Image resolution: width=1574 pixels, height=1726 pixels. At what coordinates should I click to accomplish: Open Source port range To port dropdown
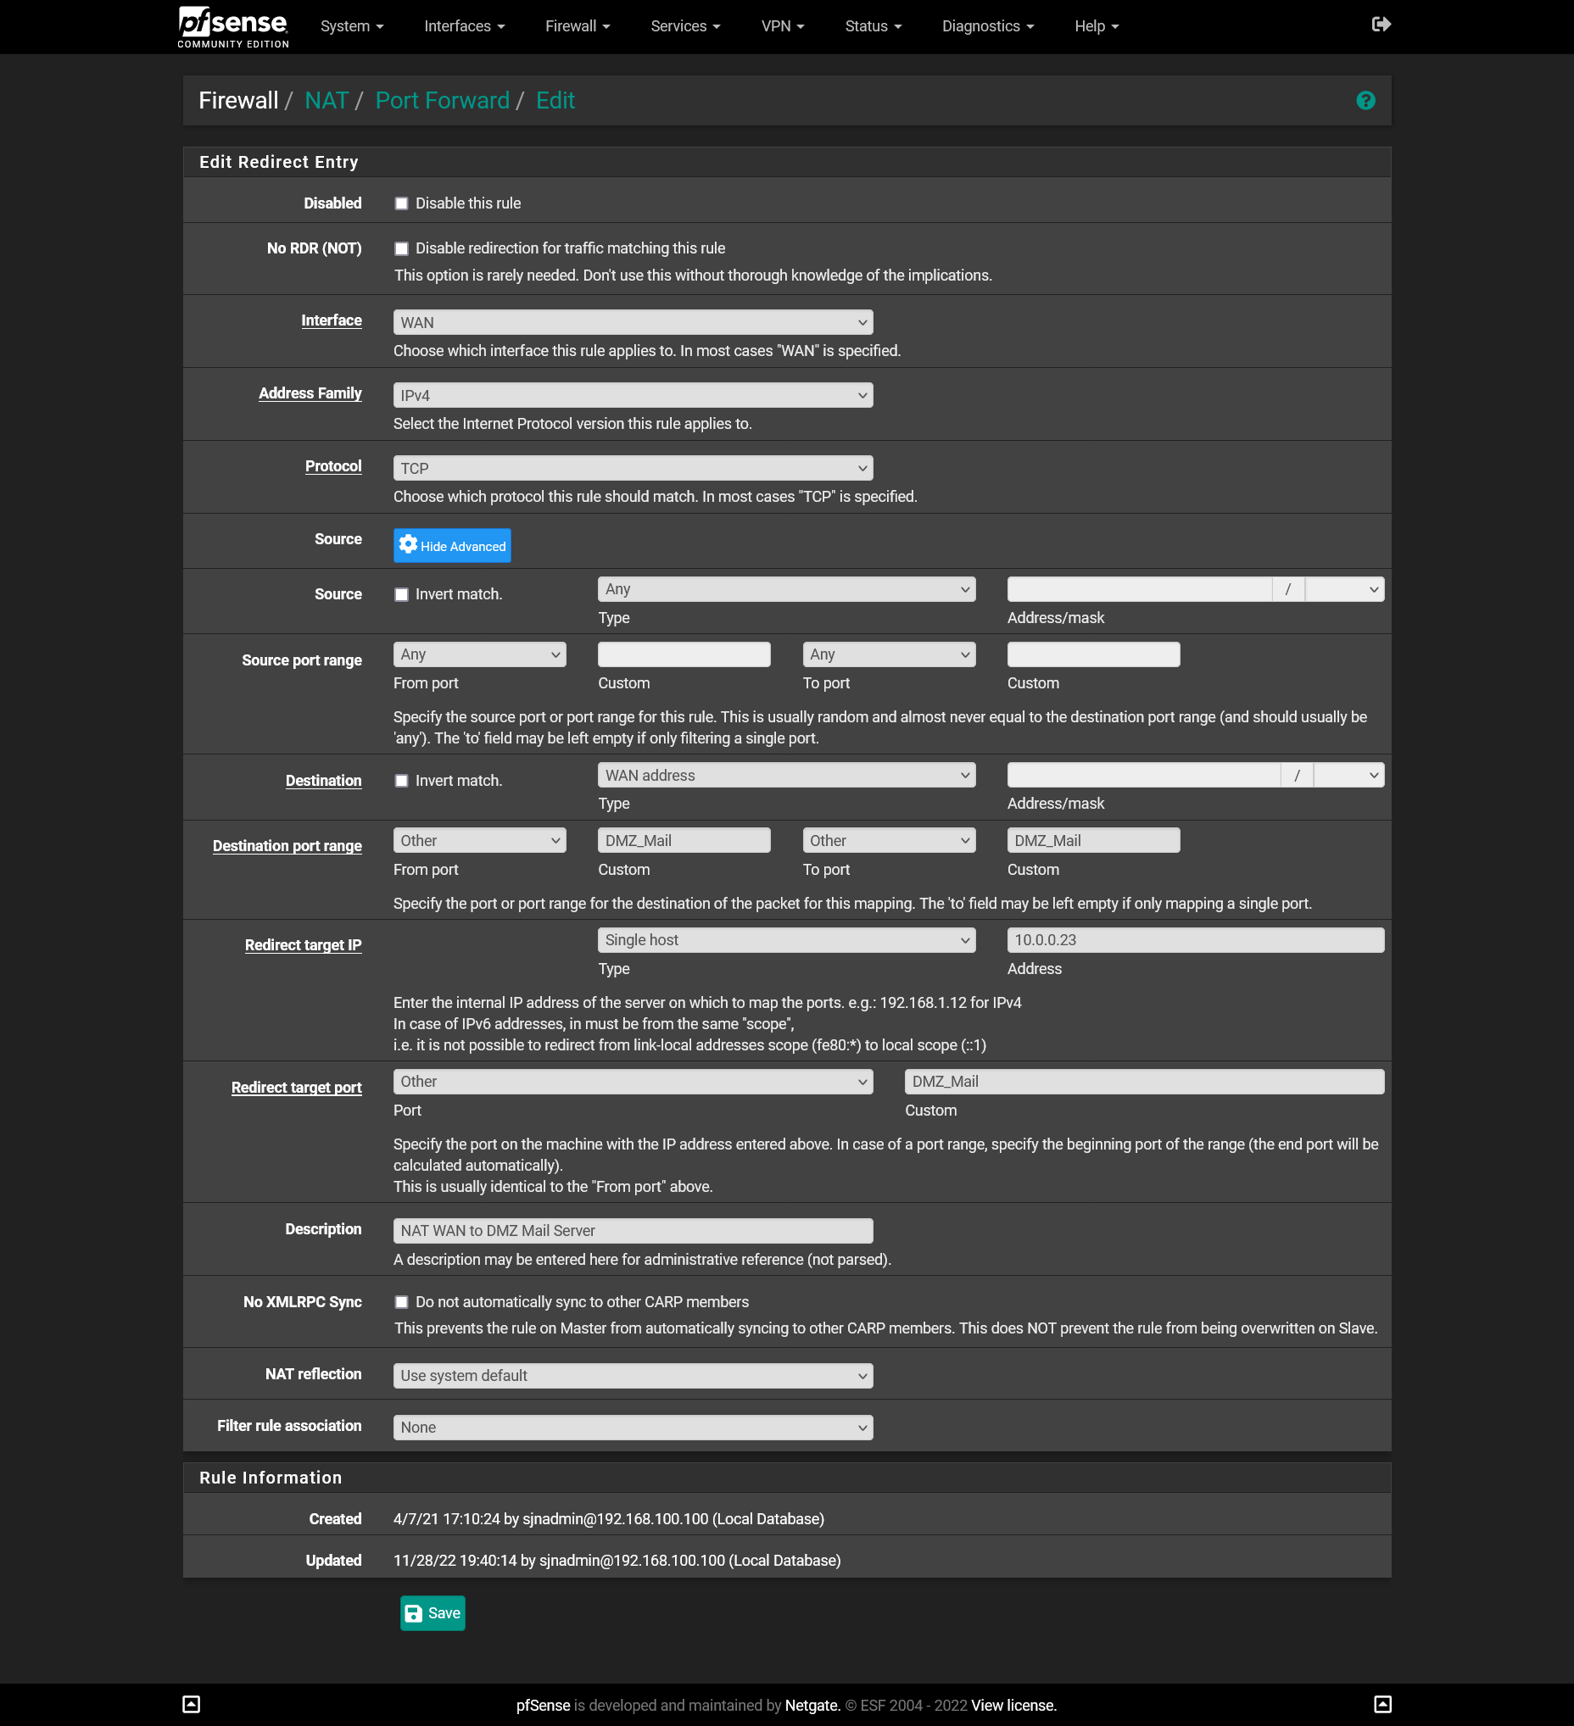click(x=889, y=655)
